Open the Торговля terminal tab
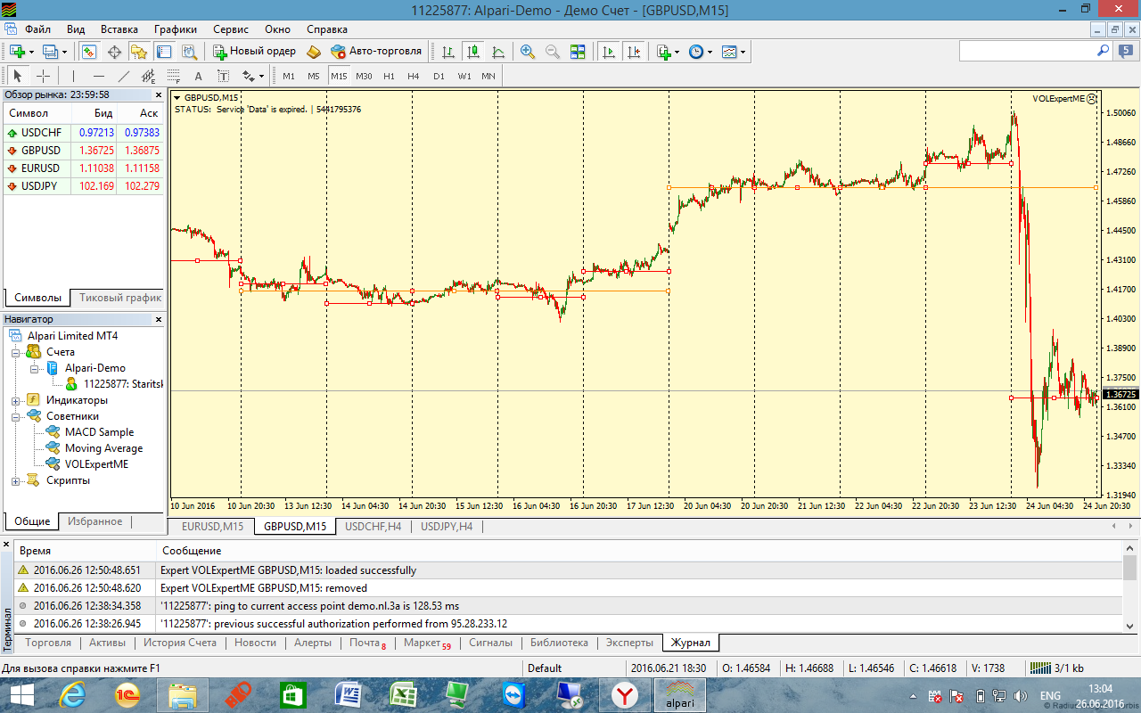This screenshot has height=713, width=1141. (x=48, y=643)
